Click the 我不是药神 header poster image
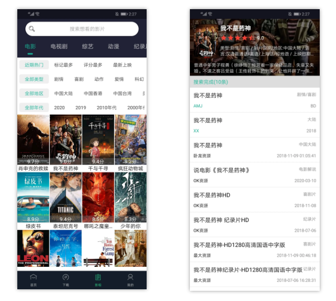Viewport: 336px width, 301px height. pos(205,41)
